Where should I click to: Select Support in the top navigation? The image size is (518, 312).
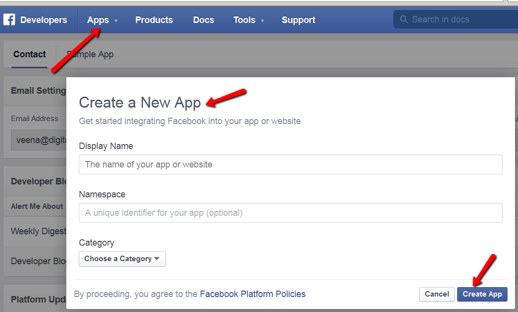click(298, 20)
